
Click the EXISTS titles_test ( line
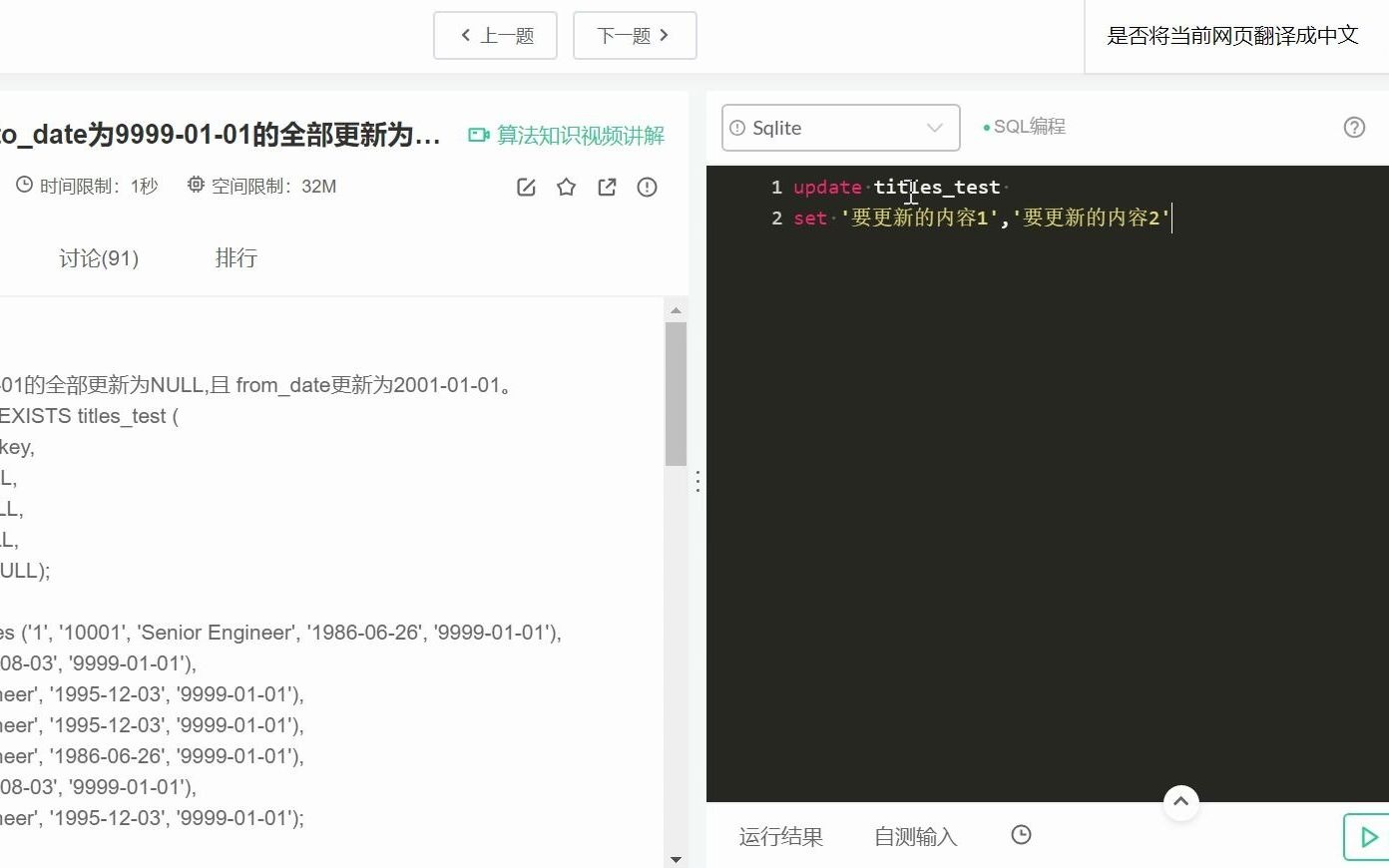(x=89, y=416)
